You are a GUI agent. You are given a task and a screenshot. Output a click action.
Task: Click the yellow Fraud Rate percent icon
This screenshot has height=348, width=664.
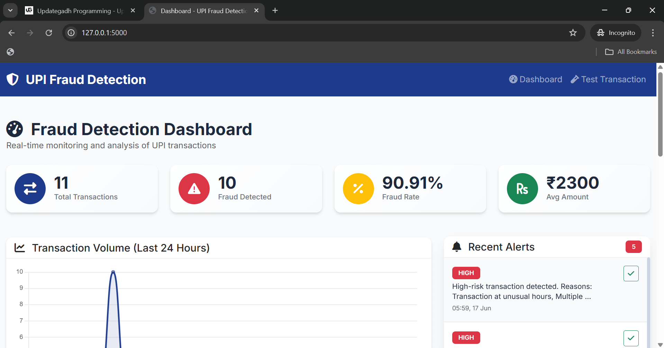(x=358, y=189)
